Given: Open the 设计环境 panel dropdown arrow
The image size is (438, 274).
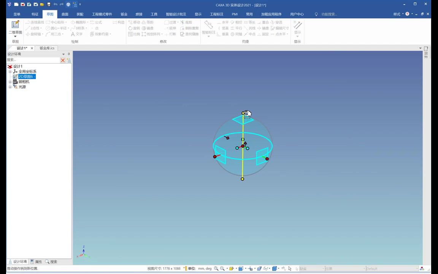Looking at the screenshot, I should tap(63, 54).
